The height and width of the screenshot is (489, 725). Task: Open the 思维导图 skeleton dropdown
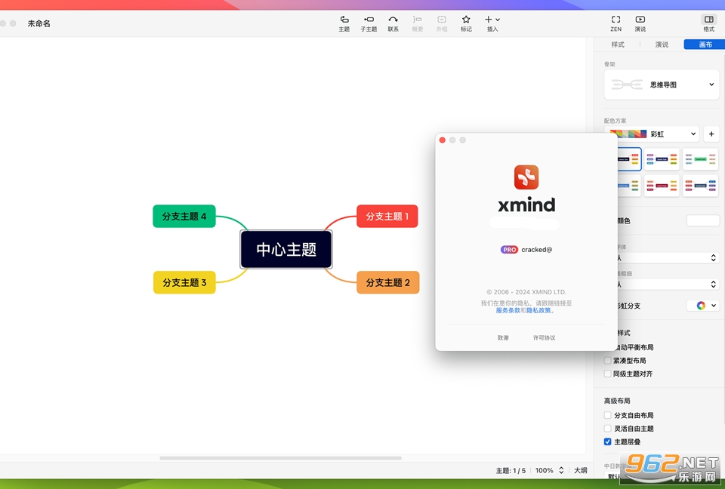click(662, 85)
